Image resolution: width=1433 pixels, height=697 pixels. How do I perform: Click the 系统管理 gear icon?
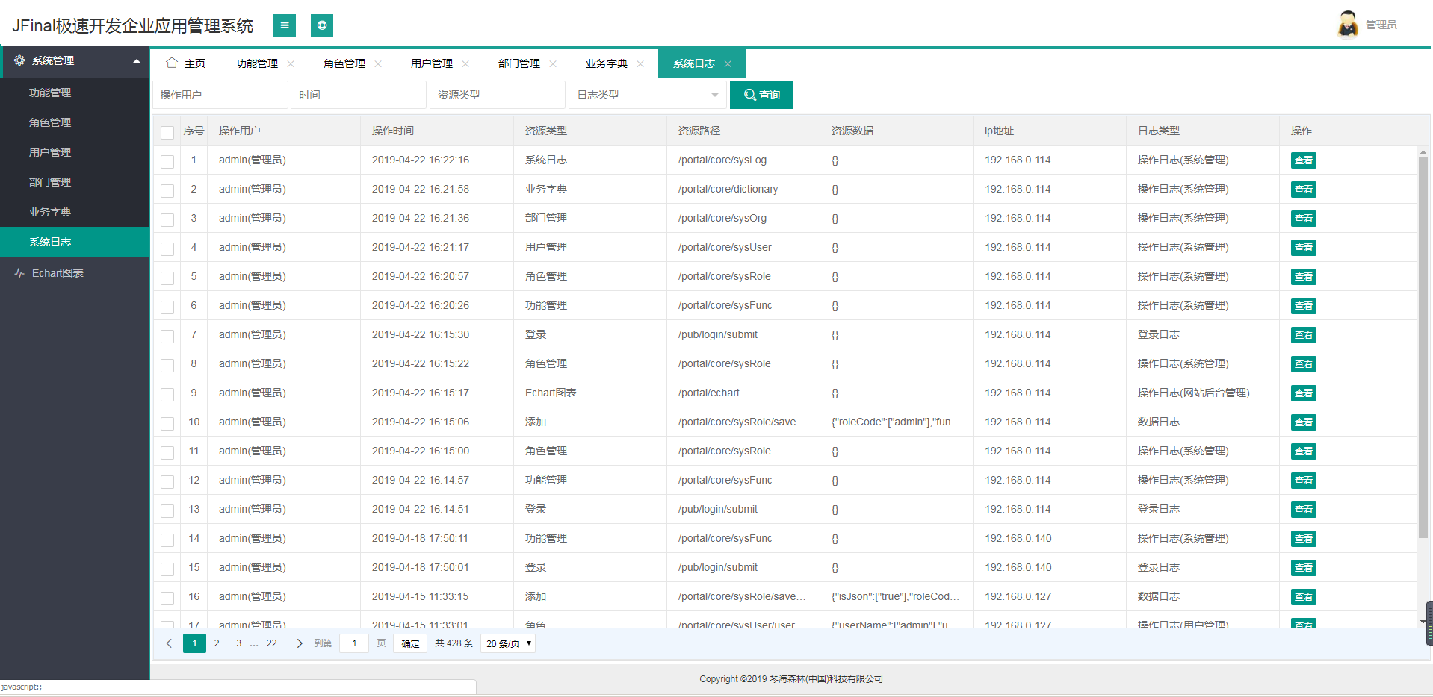coord(19,60)
